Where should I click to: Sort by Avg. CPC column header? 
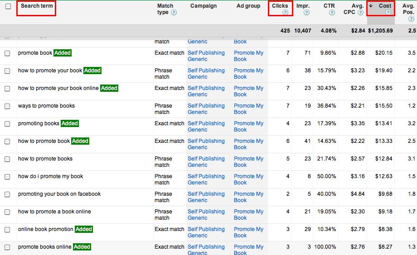pyautogui.click(x=354, y=9)
